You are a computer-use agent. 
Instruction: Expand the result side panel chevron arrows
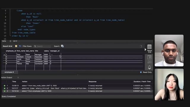click(x=149, y=67)
